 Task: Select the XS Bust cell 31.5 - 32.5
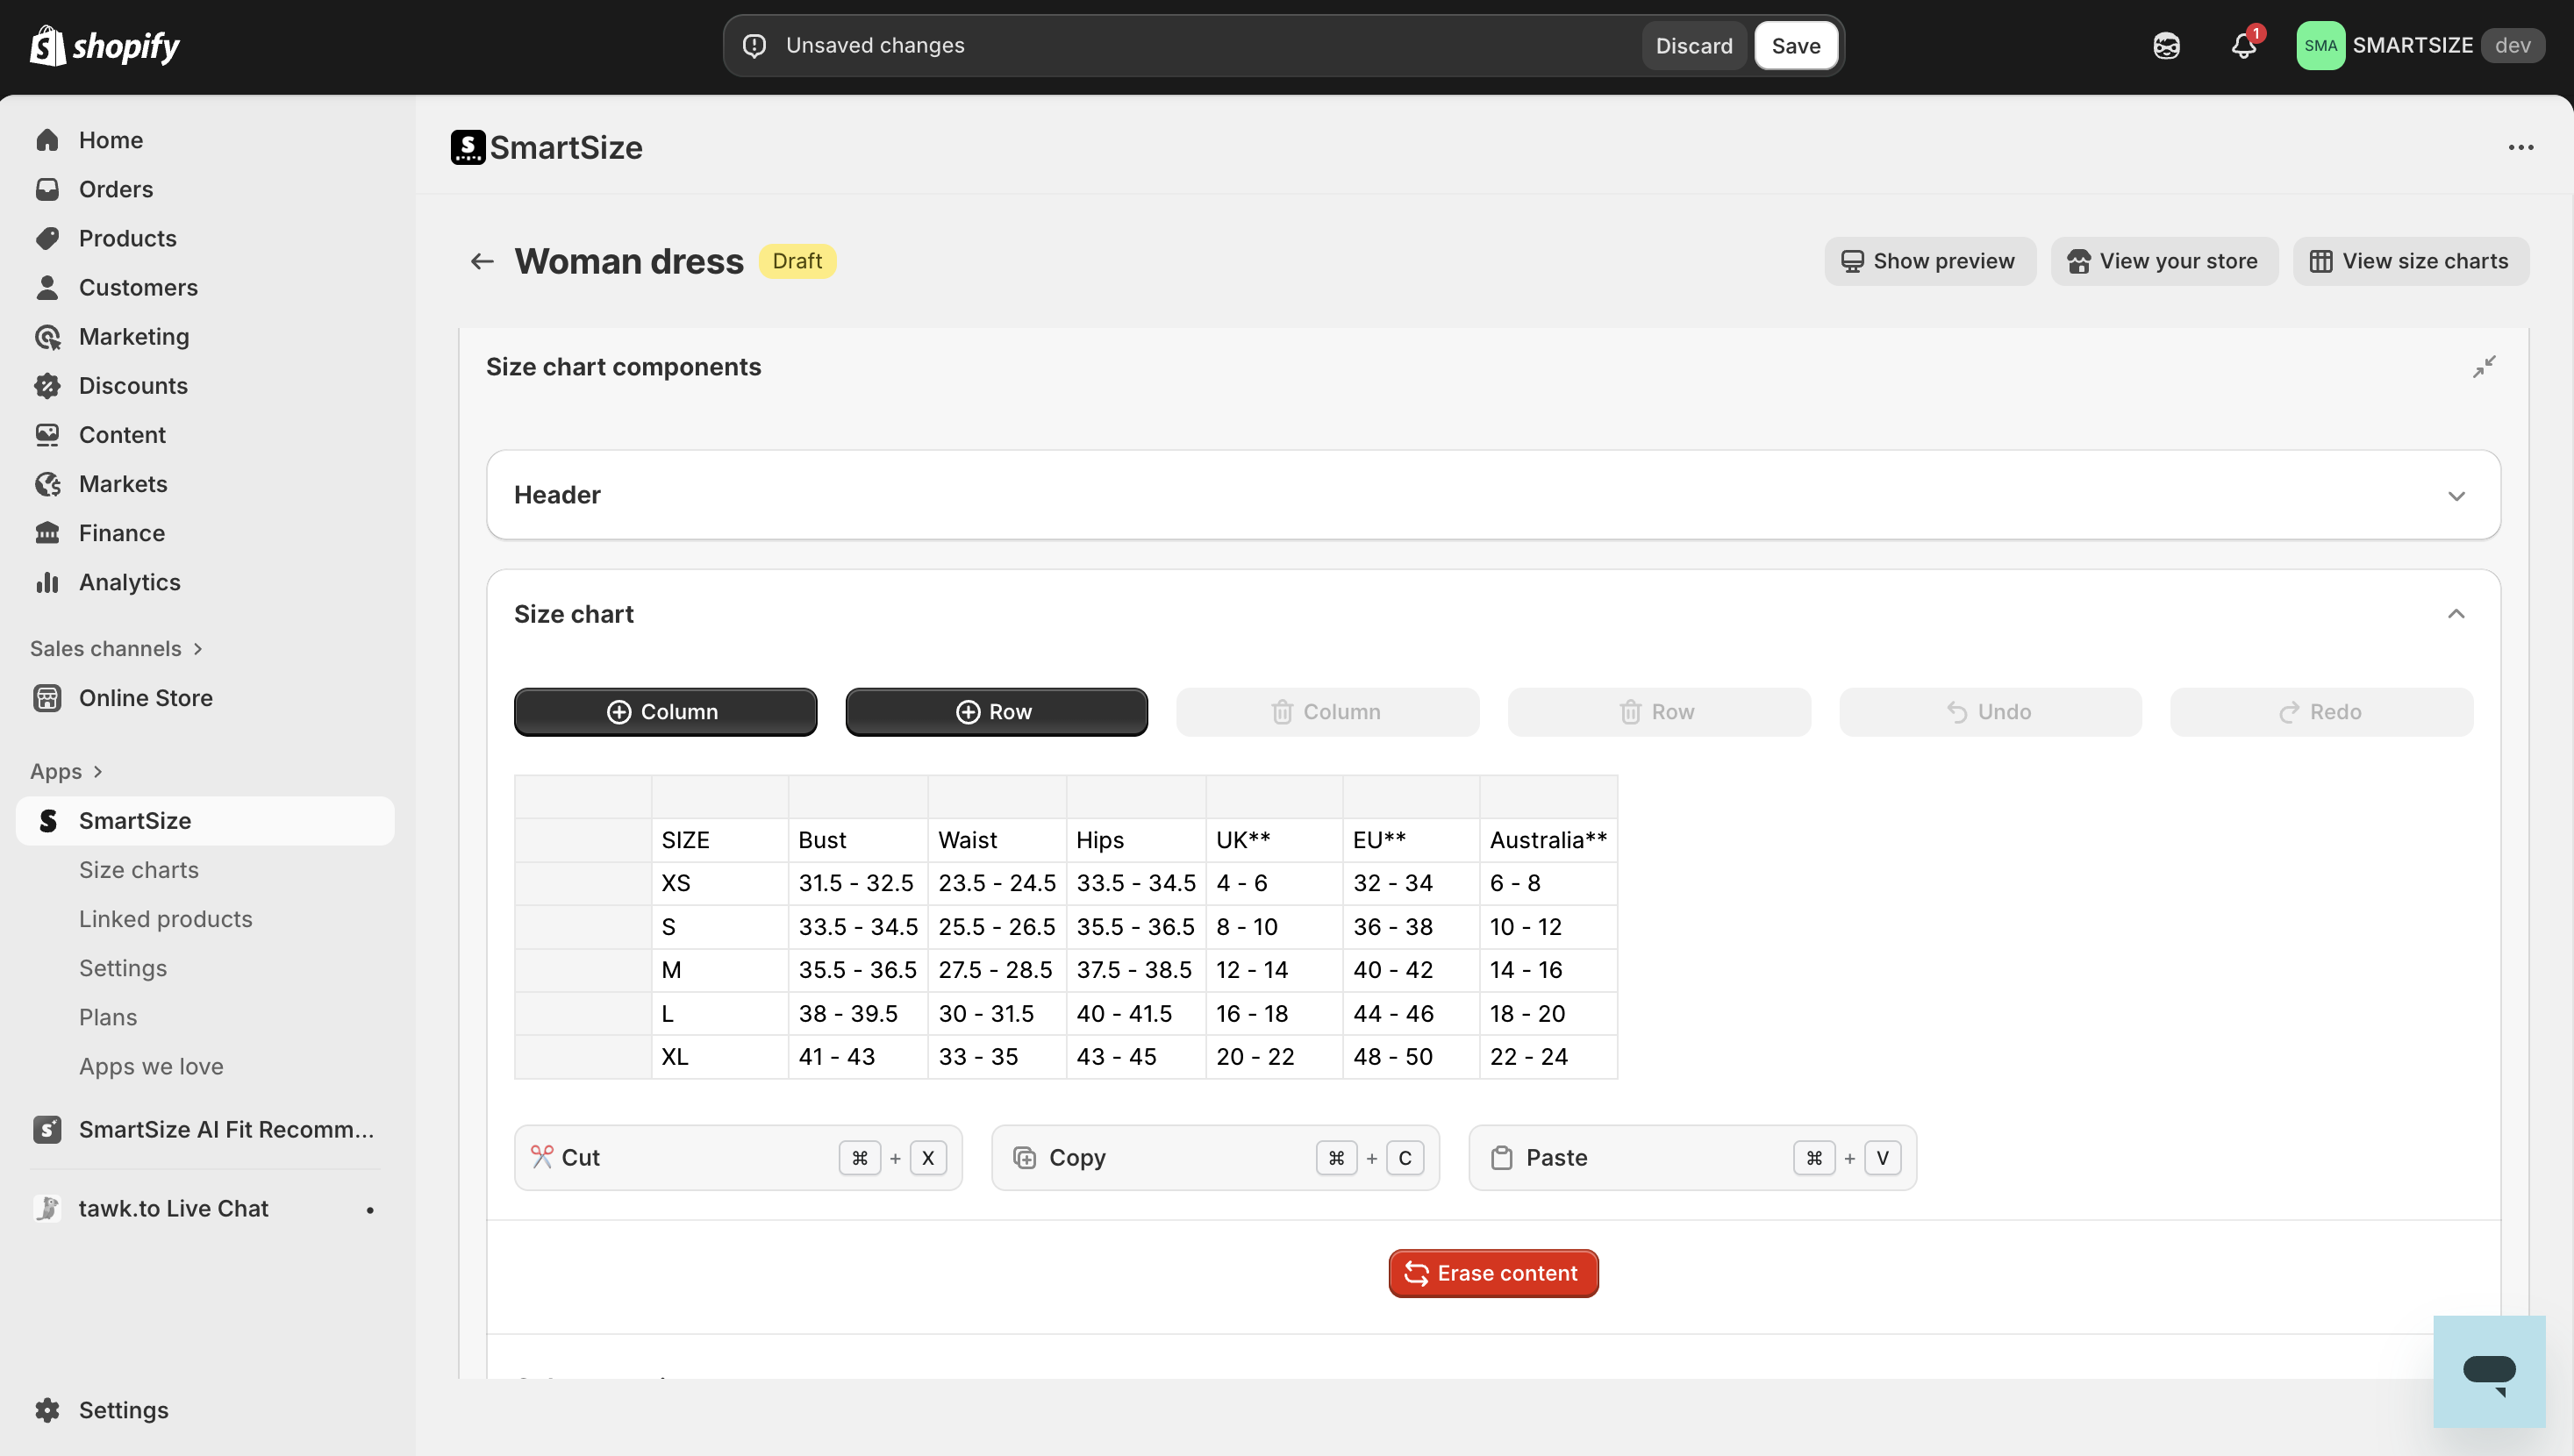click(x=856, y=883)
